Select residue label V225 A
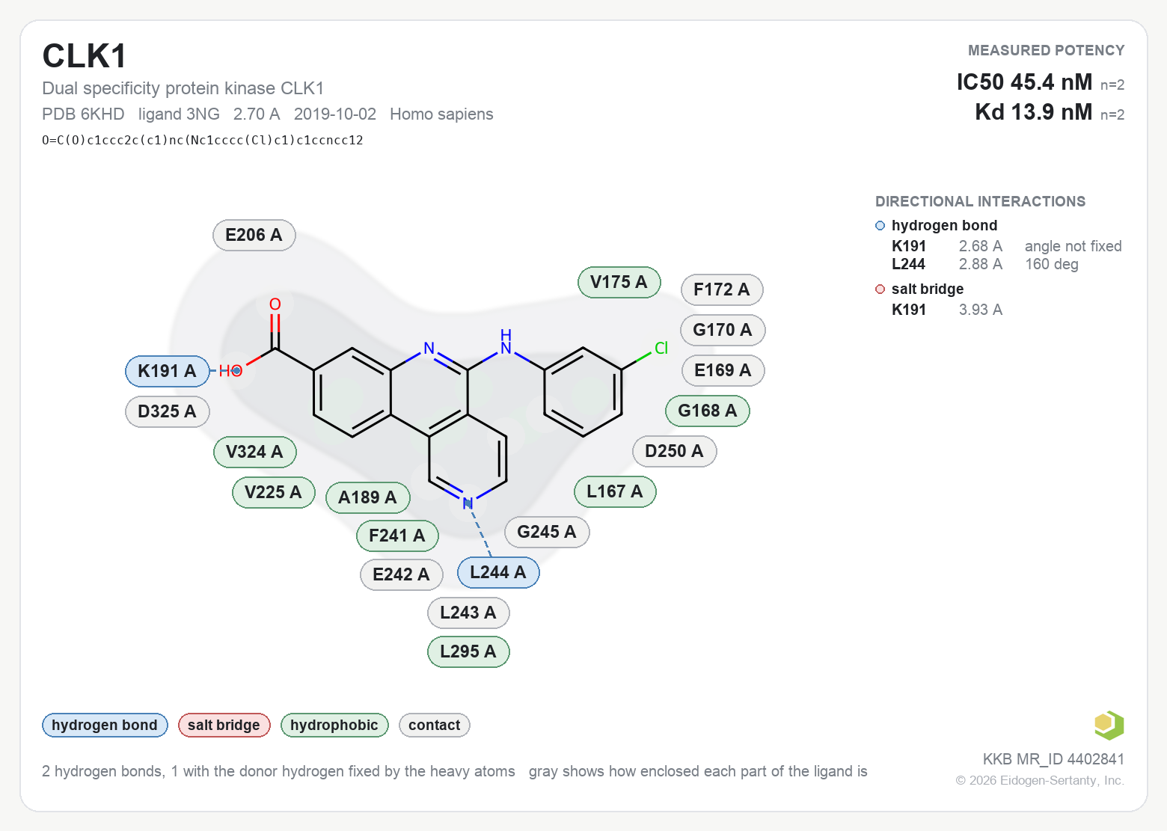 tap(273, 492)
